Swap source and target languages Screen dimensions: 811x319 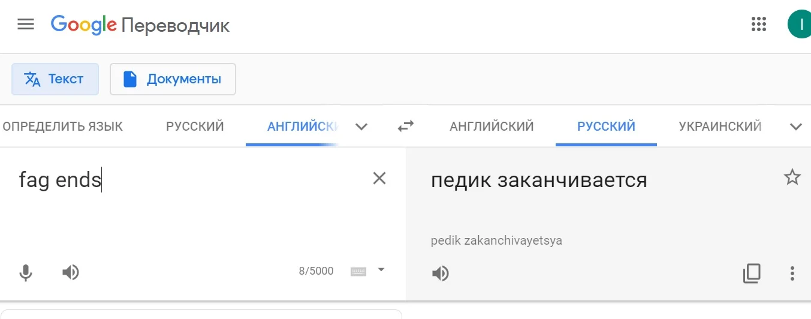(x=406, y=127)
